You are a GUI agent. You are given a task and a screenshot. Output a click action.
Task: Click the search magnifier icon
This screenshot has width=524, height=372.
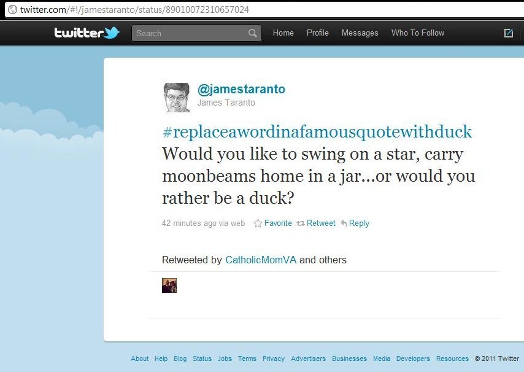[x=253, y=33]
